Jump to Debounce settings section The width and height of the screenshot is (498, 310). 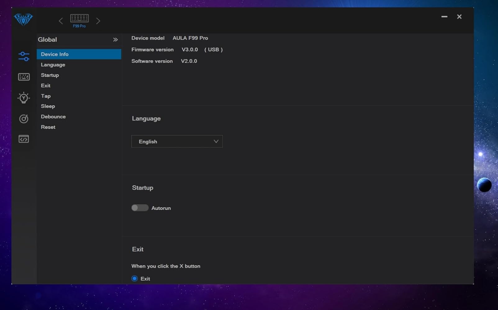coord(53,117)
